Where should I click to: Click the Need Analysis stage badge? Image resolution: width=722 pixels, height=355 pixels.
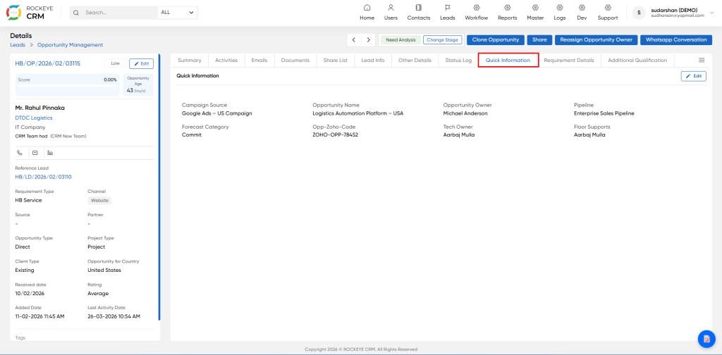[x=400, y=40]
